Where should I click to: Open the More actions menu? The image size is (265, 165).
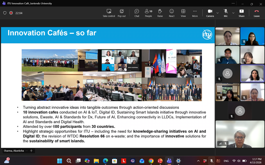coord(195,13)
